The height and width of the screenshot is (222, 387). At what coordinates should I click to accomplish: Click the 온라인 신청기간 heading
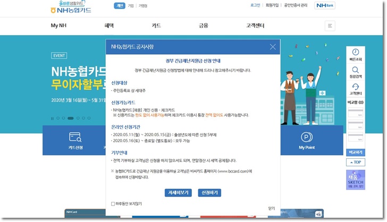click(x=125, y=127)
